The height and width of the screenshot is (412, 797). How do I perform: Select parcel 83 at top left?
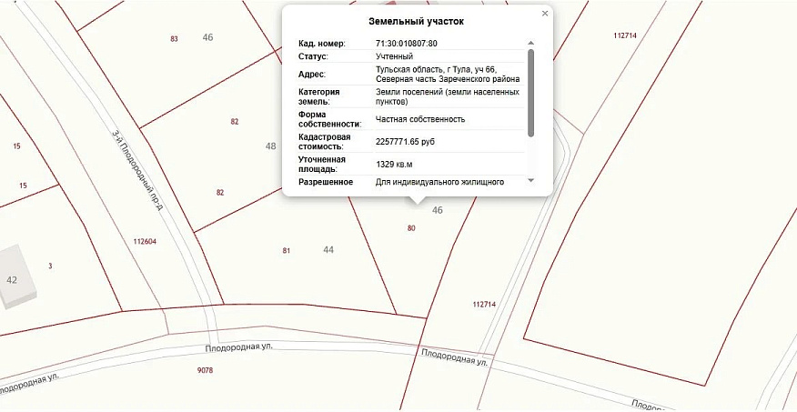(175, 38)
